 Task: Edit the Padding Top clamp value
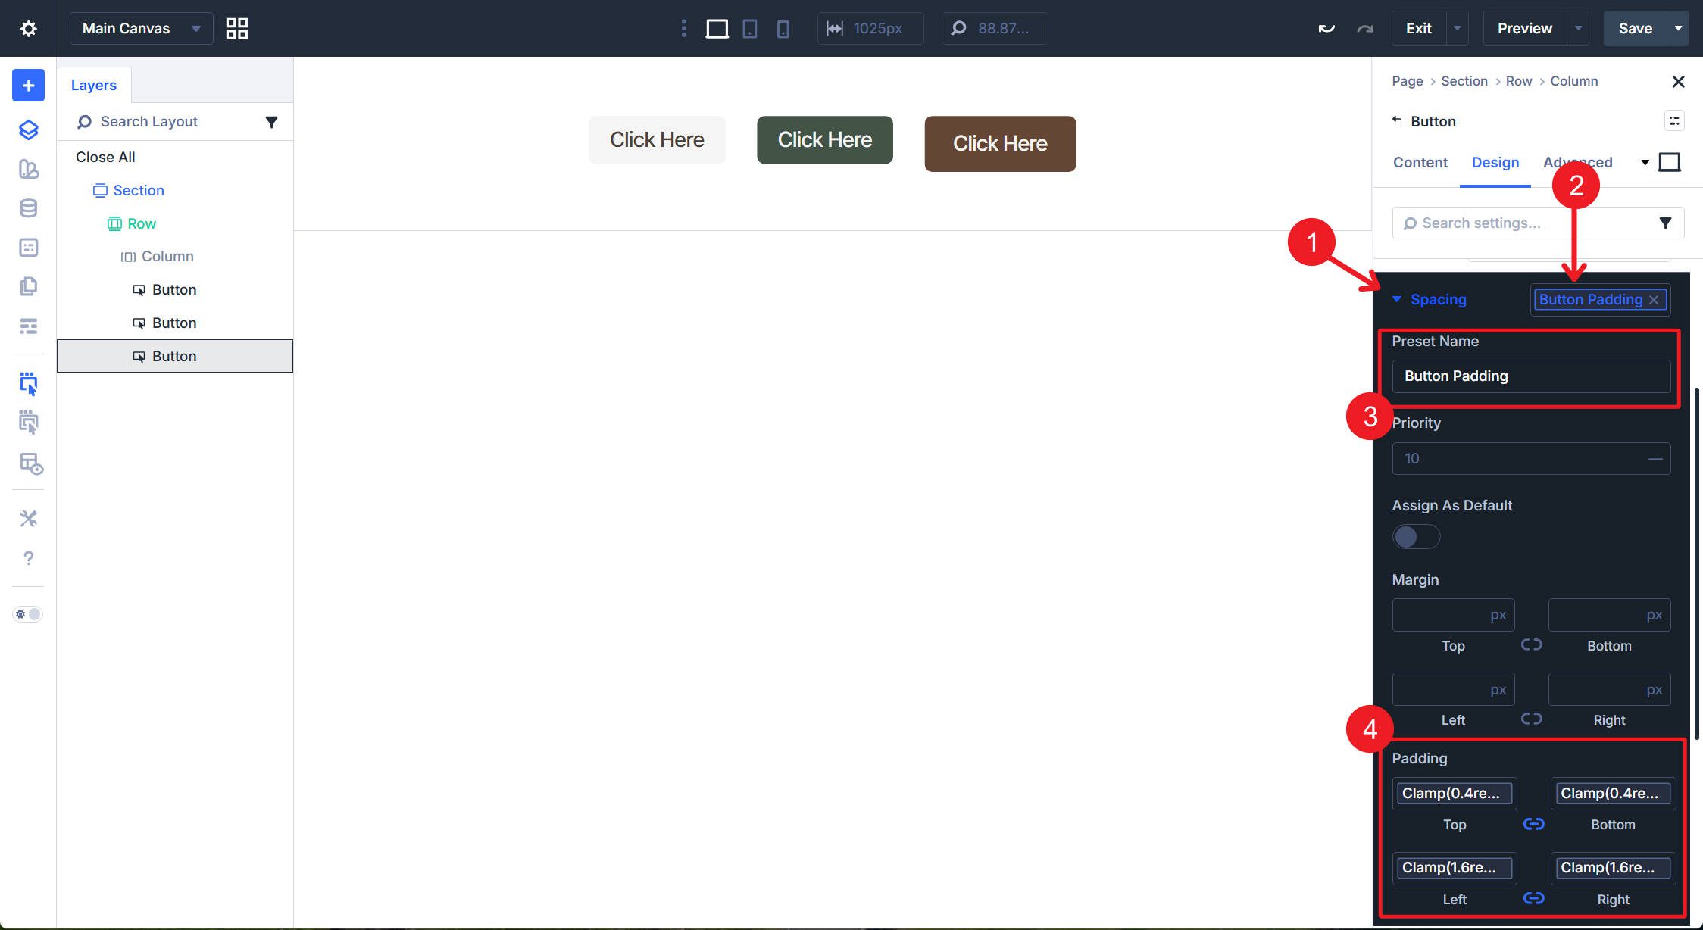[x=1454, y=793]
